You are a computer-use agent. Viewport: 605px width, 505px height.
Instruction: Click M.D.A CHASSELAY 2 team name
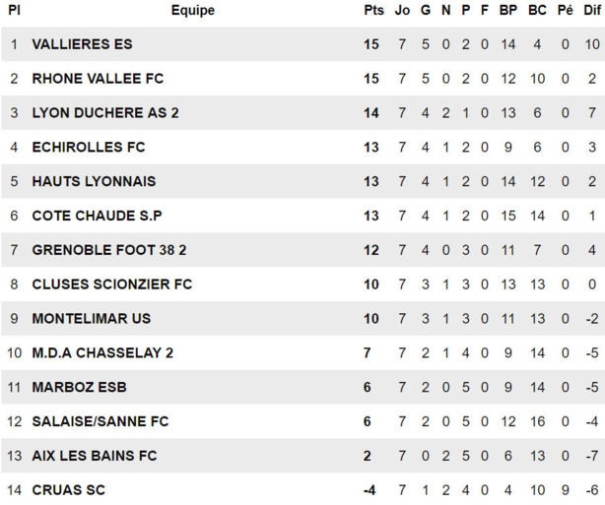(103, 353)
